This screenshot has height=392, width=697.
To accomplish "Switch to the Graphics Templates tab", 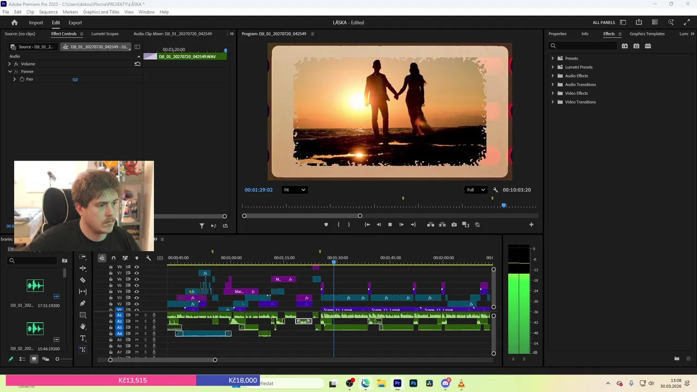I will click(x=647, y=34).
